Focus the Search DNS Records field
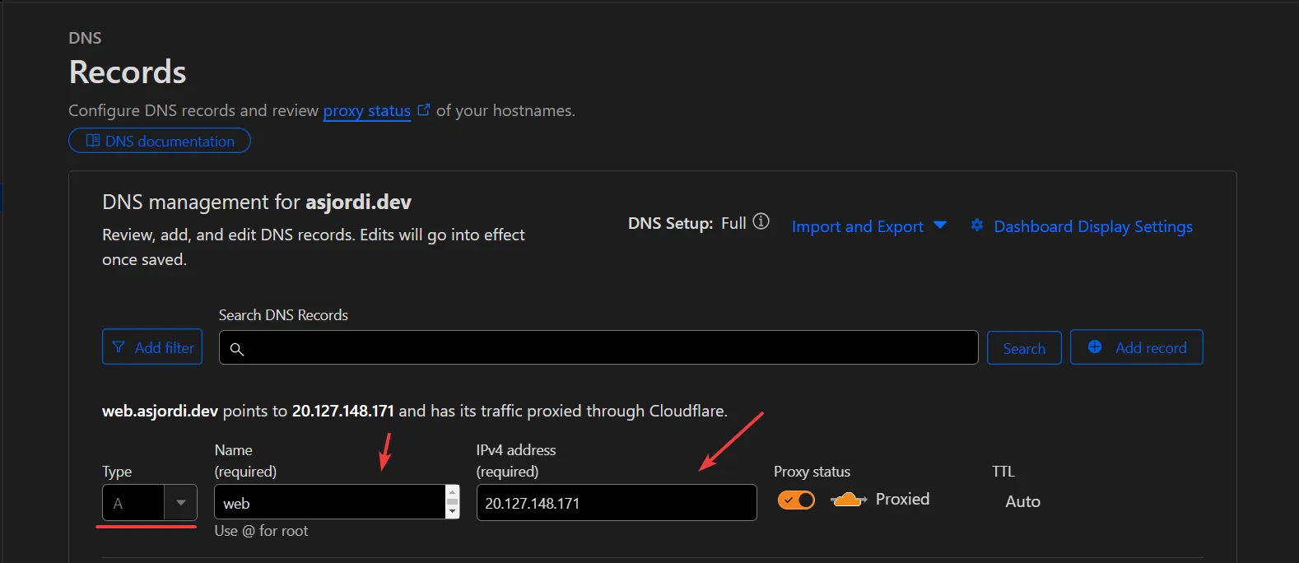This screenshot has width=1299, height=563. [x=598, y=347]
